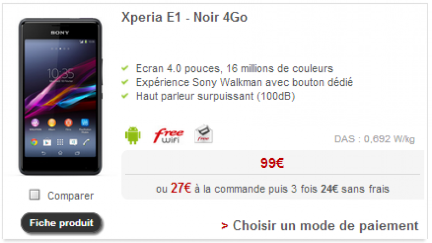Click the checkmark next to Expérience Sony Walkman
Screen dimensions: 432x243
125,82
